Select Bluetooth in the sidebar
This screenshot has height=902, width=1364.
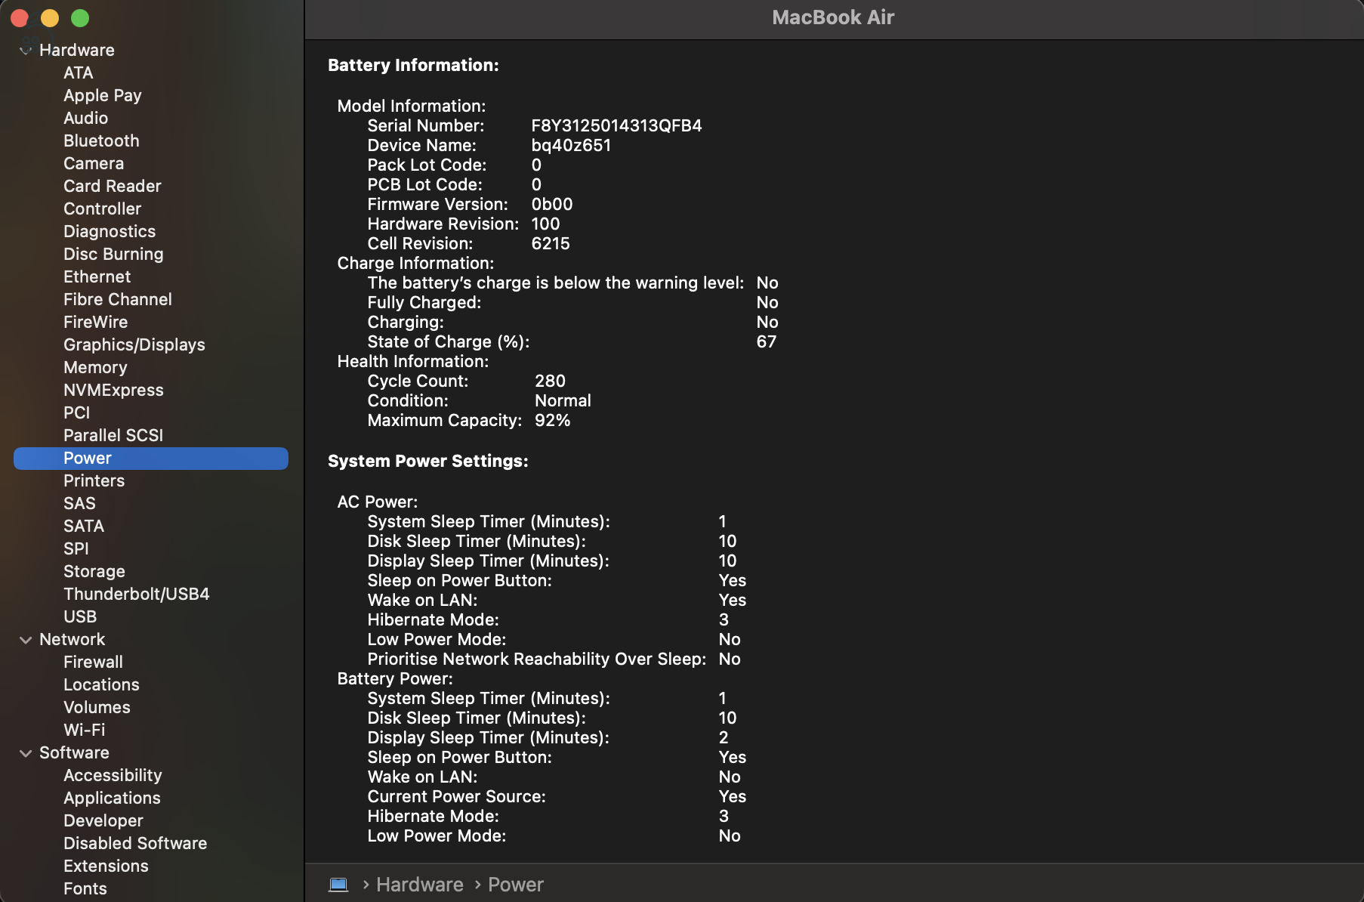pyautogui.click(x=102, y=141)
